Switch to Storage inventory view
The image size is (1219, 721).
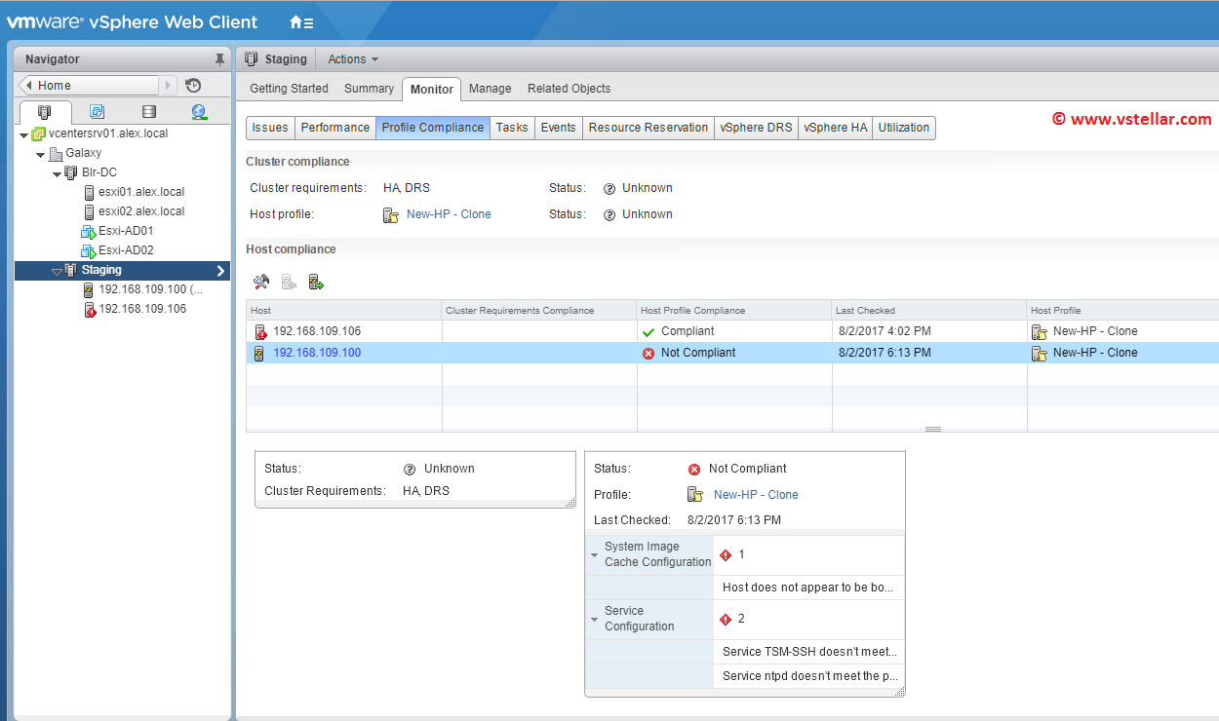coord(148,112)
